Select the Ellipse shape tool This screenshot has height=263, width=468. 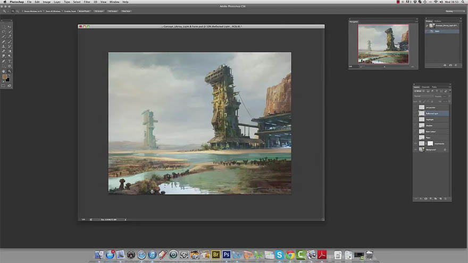(x=9, y=66)
